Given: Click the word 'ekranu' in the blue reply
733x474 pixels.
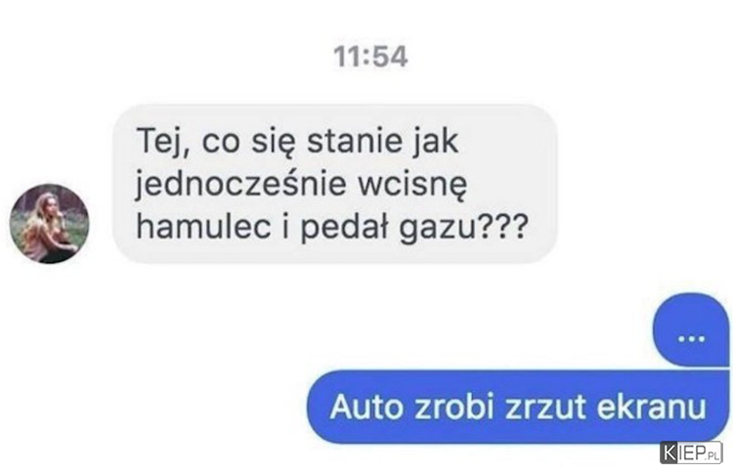Looking at the screenshot, I should [x=652, y=407].
